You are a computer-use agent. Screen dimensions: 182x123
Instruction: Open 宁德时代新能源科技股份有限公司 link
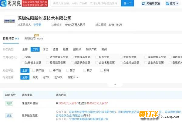(89, 119)
